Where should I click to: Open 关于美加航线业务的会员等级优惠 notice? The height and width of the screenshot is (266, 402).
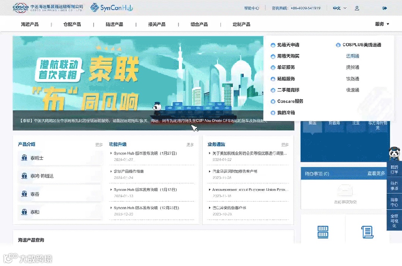pyautogui.click(x=250, y=153)
